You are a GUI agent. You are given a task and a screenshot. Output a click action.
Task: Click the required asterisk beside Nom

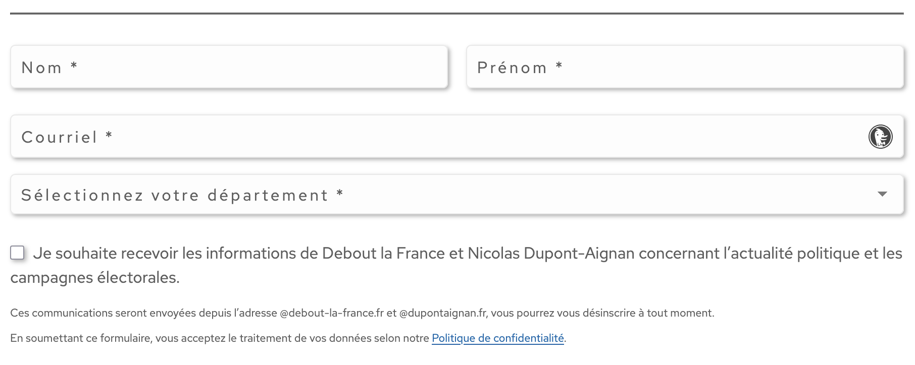(74, 66)
